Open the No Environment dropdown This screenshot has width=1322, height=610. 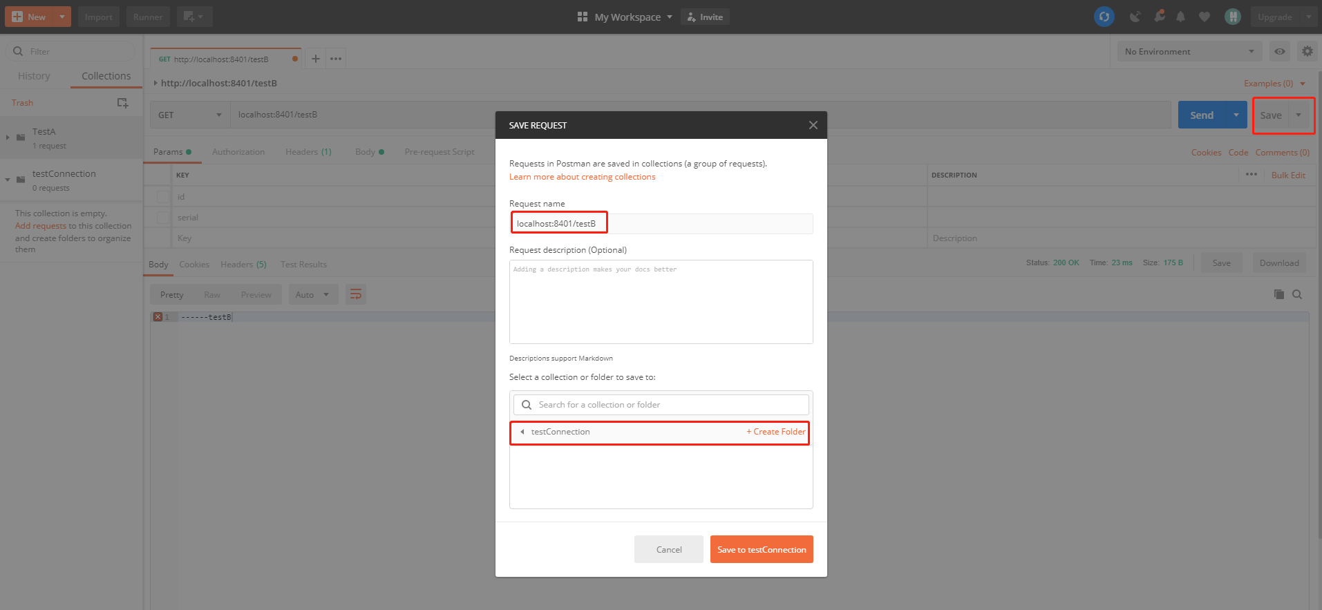(x=1189, y=51)
